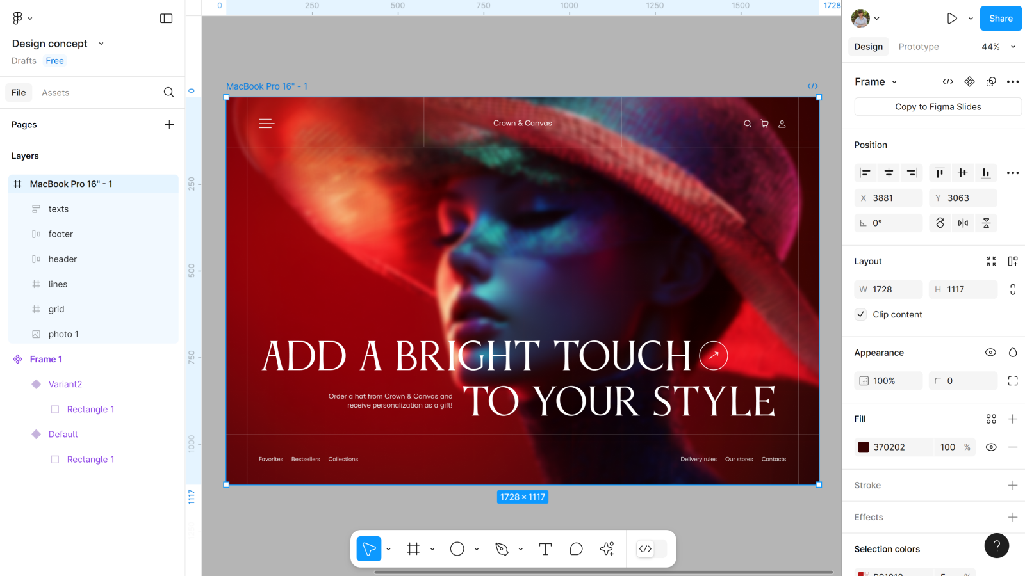Toggle the Clip content checkbox
The width and height of the screenshot is (1025, 576).
click(x=861, y=314)
